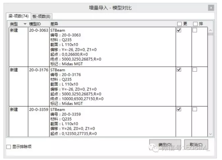Viewport: 222px width, 160px height.
Task: Check exclude checkbox for row 20-0-3063
Action: tap(195, 30)
